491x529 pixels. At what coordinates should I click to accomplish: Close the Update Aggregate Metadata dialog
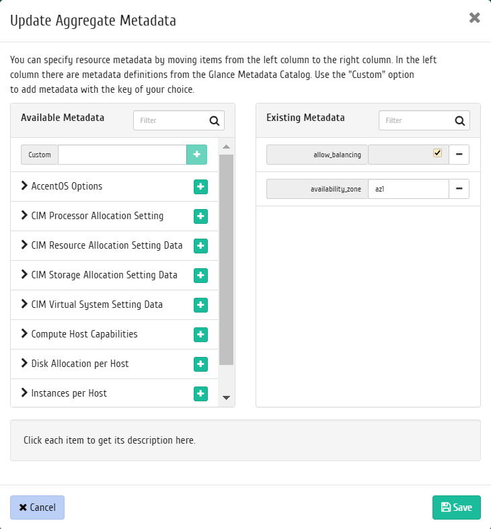coord(474,17)
